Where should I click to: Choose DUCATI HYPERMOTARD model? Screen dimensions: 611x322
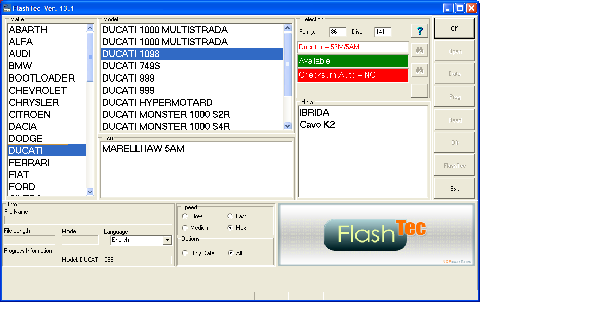click(x=157, y=102)
